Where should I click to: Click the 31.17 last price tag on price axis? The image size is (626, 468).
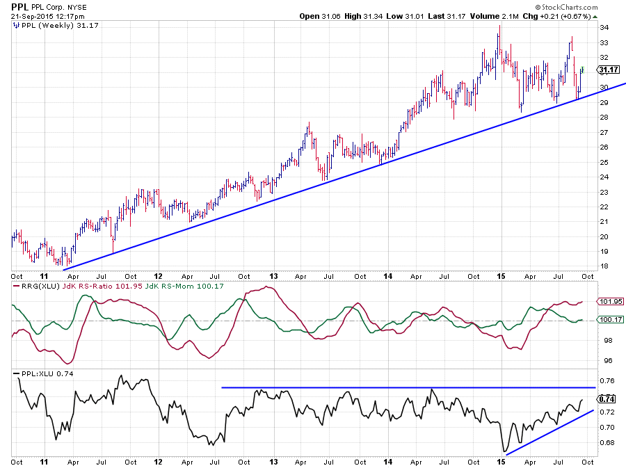[609, 70]
